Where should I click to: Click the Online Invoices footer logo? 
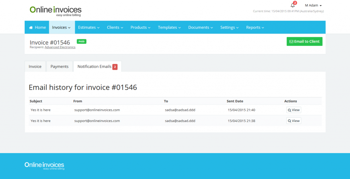click(x=44, y=165)
